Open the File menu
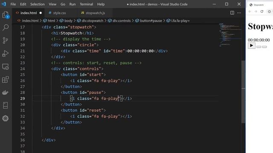273x153 pixels. tap(13, 4)
